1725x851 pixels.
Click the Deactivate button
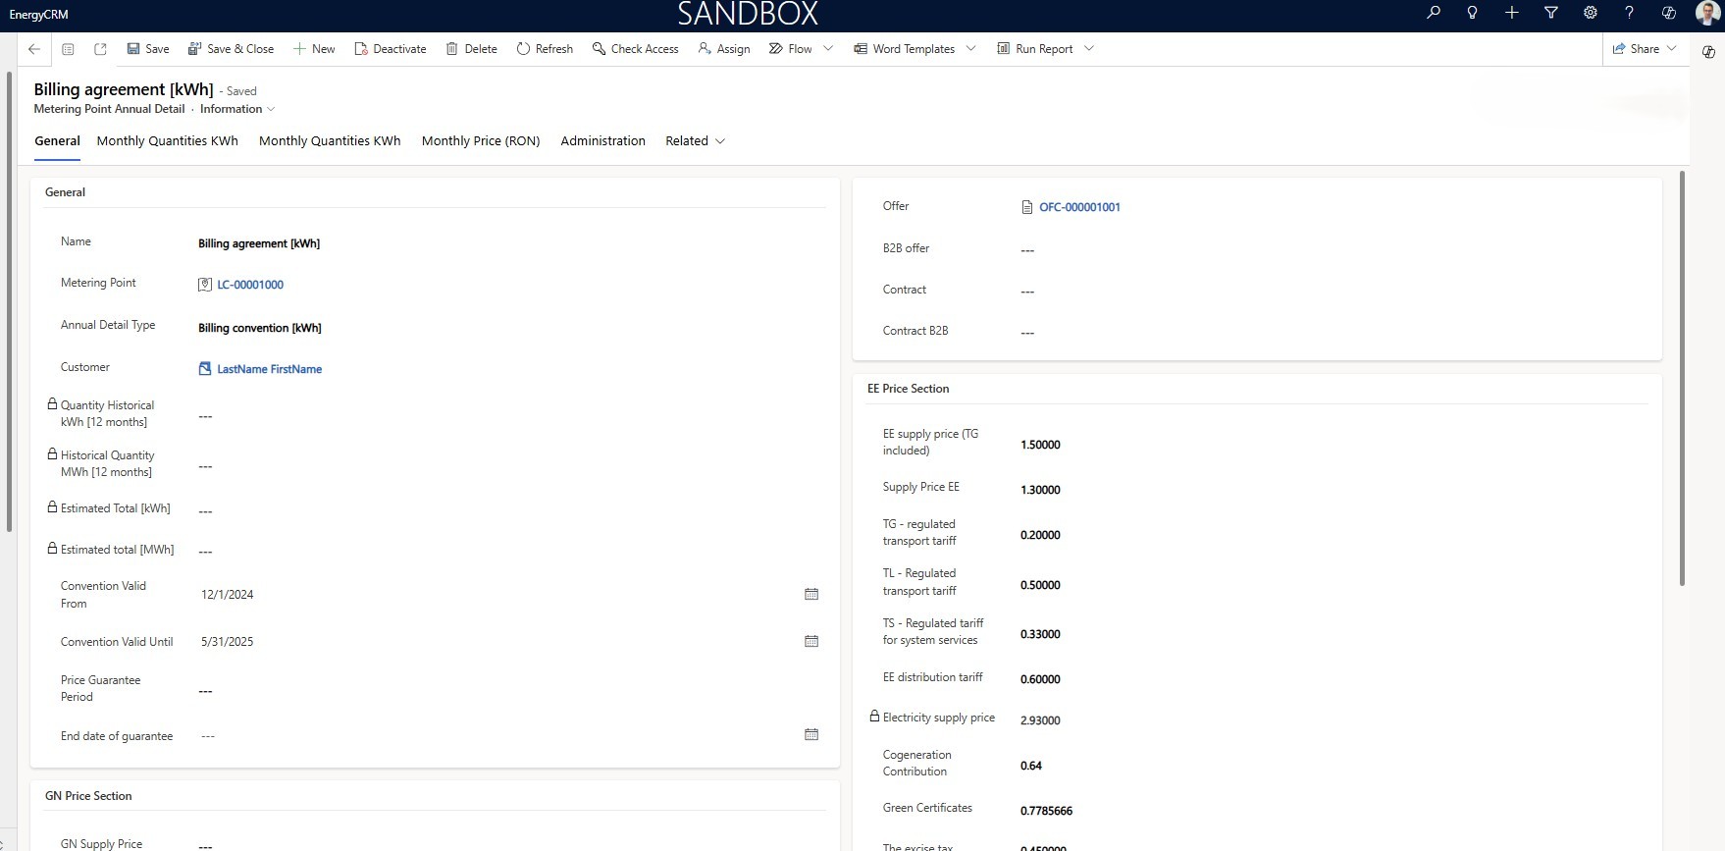391,49
